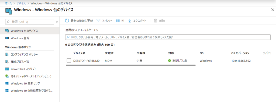The height and width of the screenshot is (102, 276).
Task: Click the Windows 登録 sidebar icon
Action: pos(7,38)
